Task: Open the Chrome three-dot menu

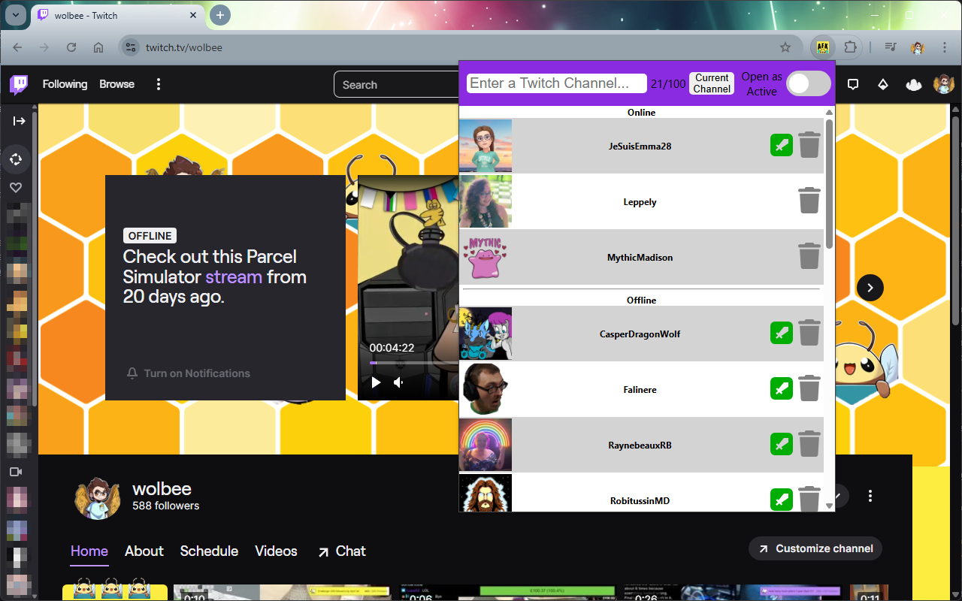Action: click(x=945, y=47)
